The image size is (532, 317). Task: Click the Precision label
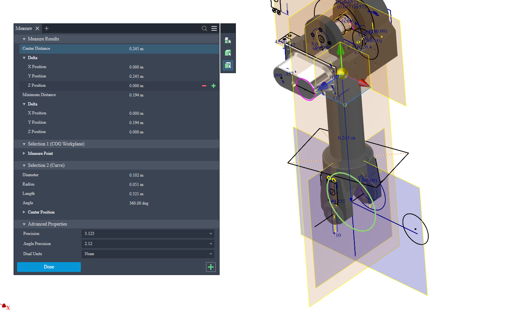pos(31,234)
